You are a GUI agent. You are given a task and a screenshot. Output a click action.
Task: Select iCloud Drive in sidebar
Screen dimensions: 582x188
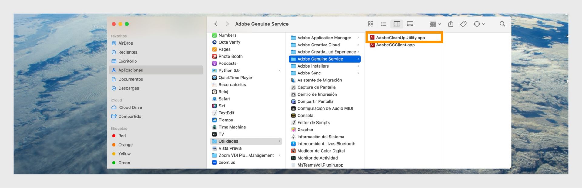(x=130, y=107)
